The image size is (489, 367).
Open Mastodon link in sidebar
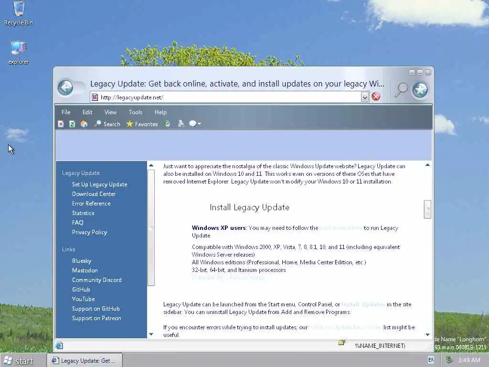point(85,270)
